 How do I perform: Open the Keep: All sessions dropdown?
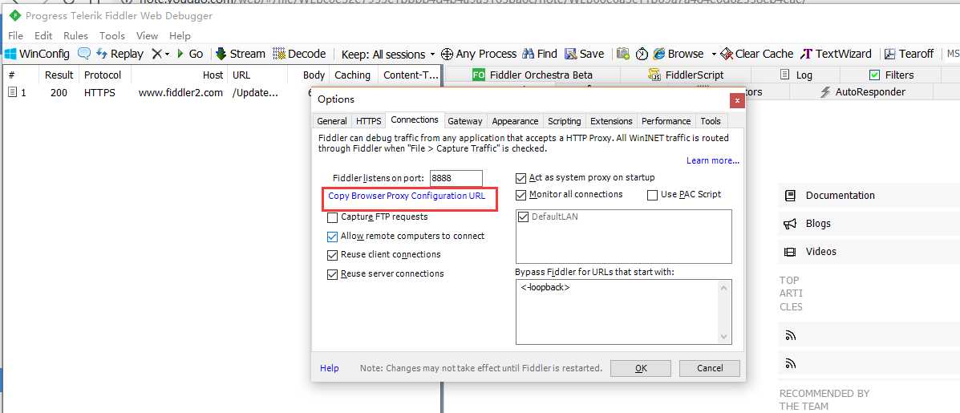click(387, 55)
